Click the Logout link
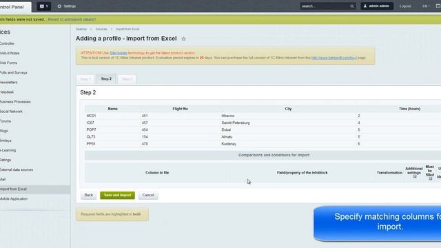Image resolution: width=441 pixels, height=248 pixels. click(405, 6)
